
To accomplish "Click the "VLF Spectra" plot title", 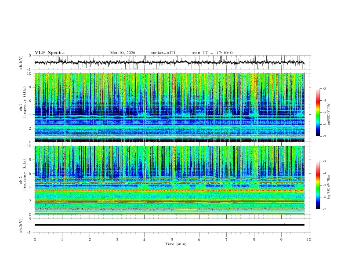I will 50,53.
